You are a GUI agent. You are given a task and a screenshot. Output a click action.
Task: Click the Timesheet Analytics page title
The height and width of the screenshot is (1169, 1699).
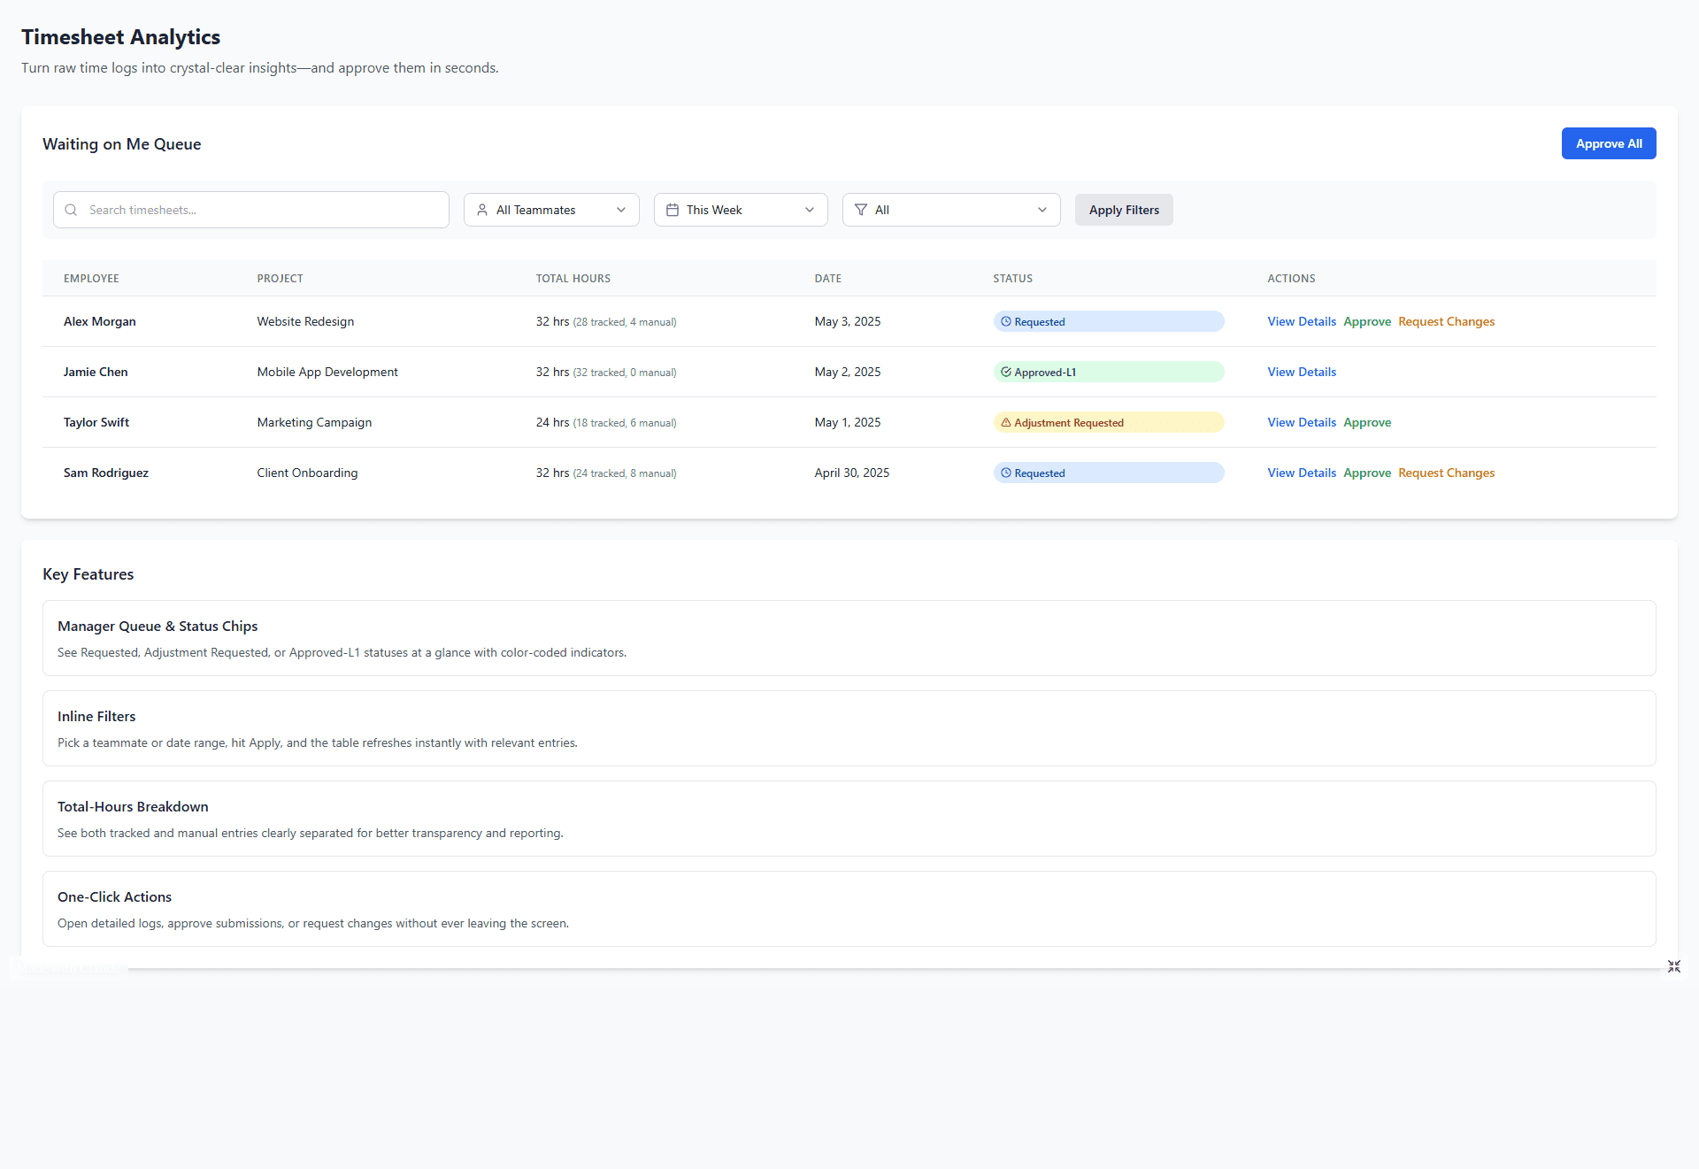120,37
